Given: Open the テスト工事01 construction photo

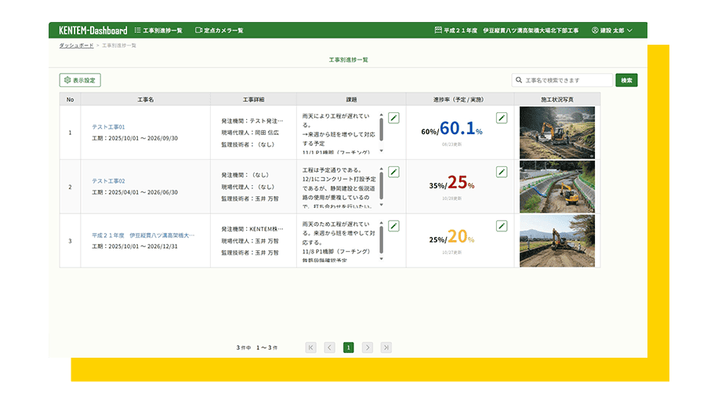Looking at the screenshot, I should 557,133.
